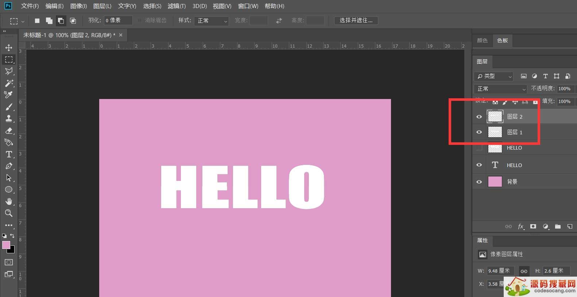Viewport: 577px width, 297px height.
Task: Create new fill or adjustment layer icon
Action: [x=545, y=226]
